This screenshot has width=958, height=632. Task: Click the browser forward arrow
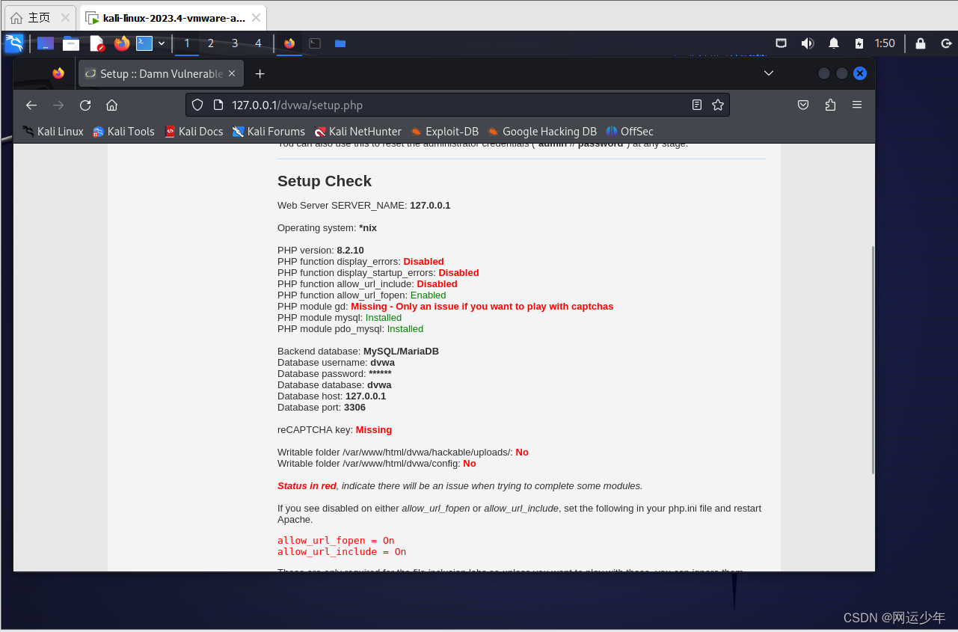(x=58, y=105)
